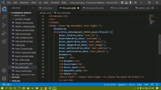Open Windows taskbar search

tap(6, 88)
